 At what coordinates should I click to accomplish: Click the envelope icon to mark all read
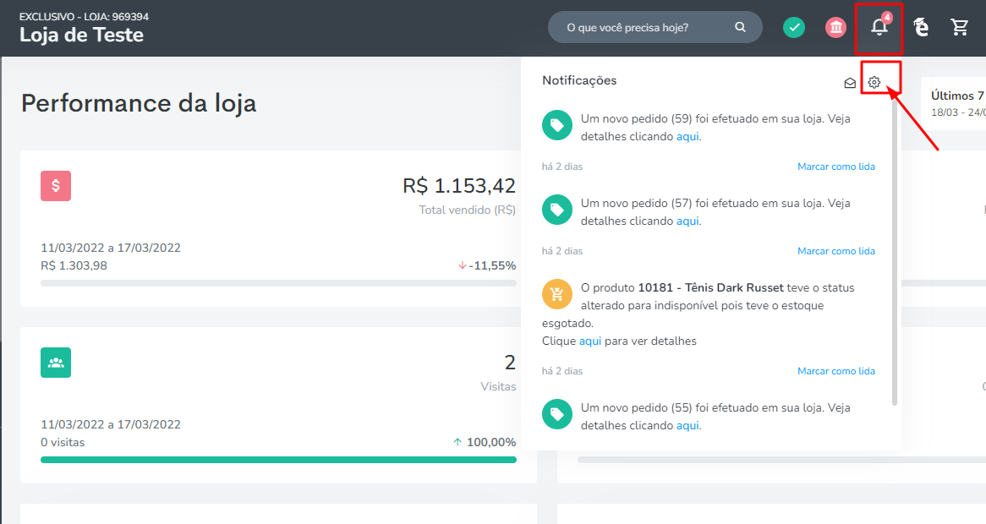point(849,81)
